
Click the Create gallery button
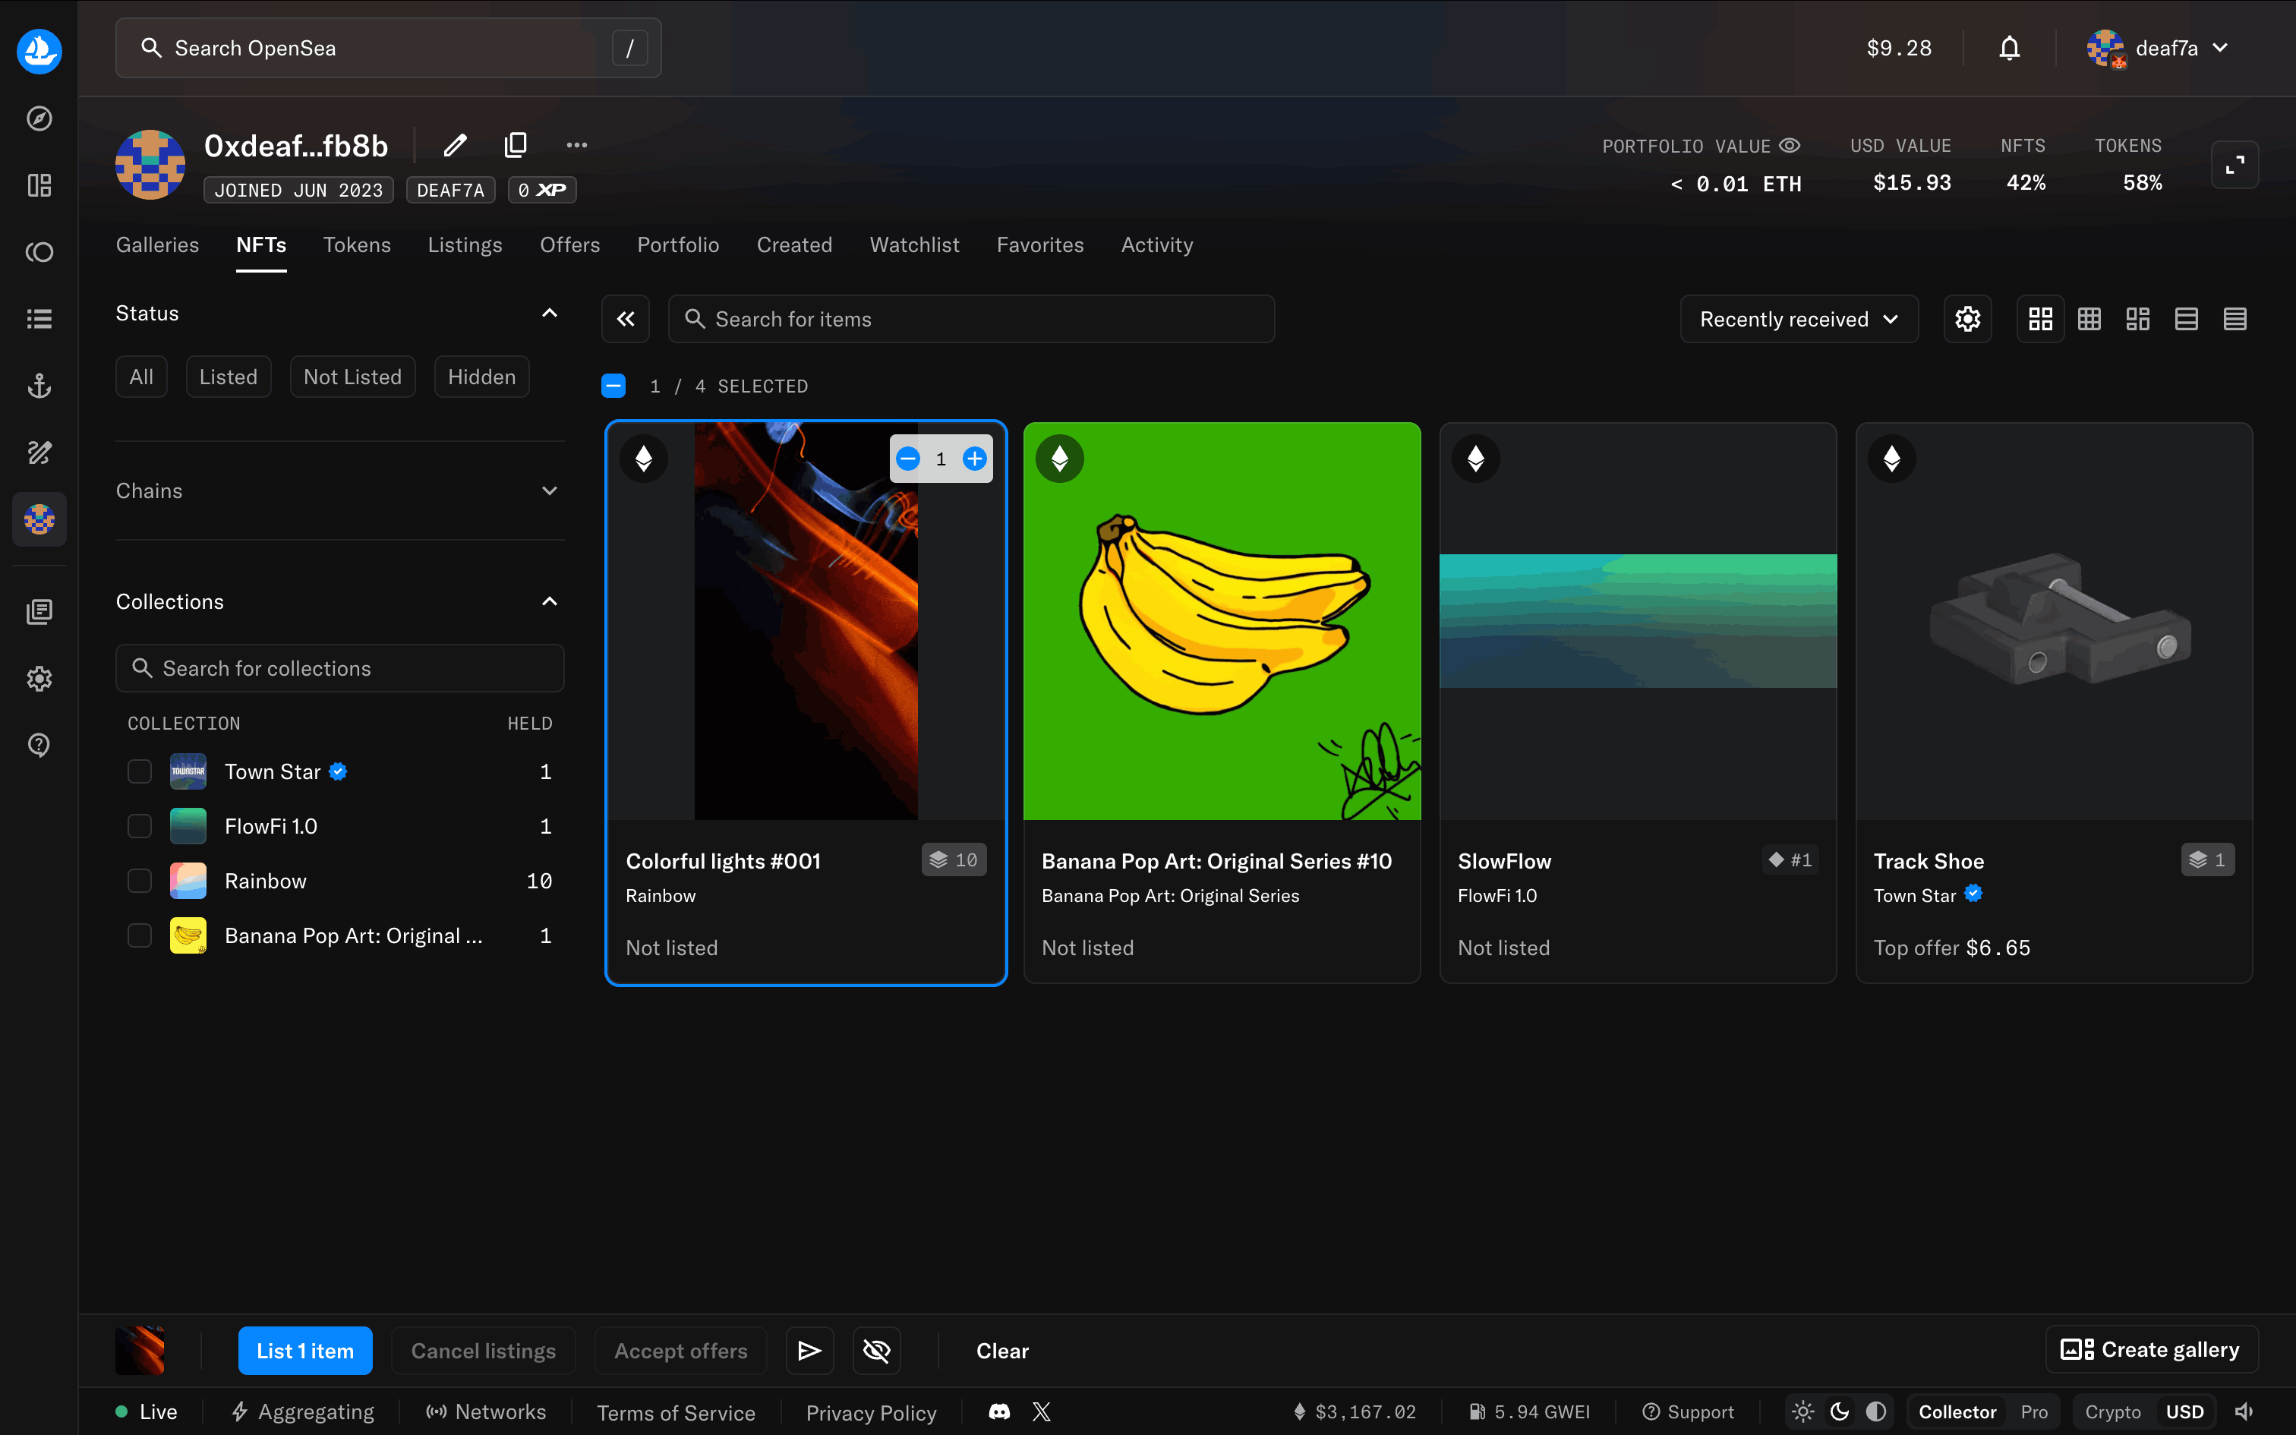2151,1350
